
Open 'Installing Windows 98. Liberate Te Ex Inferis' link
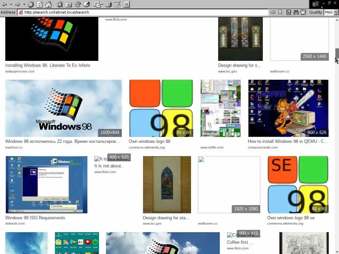pyautogui.click(x=48, y=65)
